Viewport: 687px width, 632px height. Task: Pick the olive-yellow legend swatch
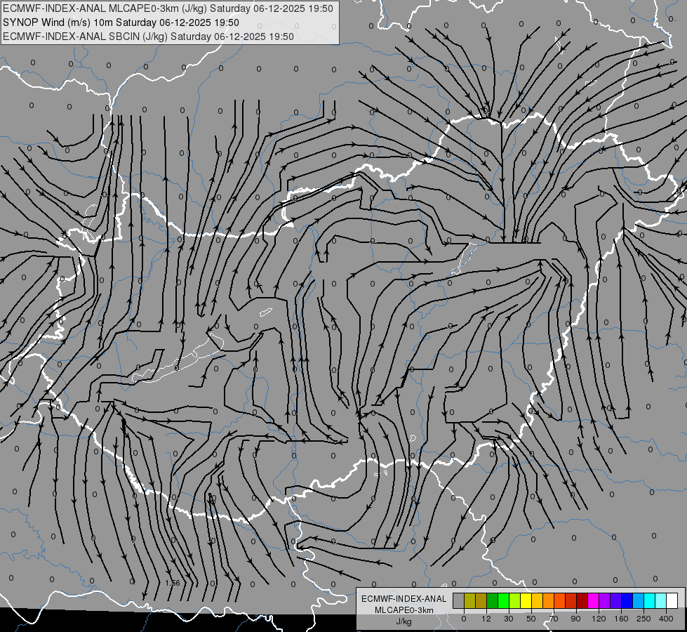(x=469, y=600)
